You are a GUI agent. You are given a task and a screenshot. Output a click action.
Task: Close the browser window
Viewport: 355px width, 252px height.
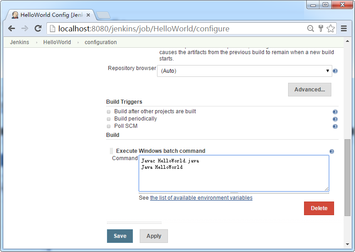pos(342,5)
